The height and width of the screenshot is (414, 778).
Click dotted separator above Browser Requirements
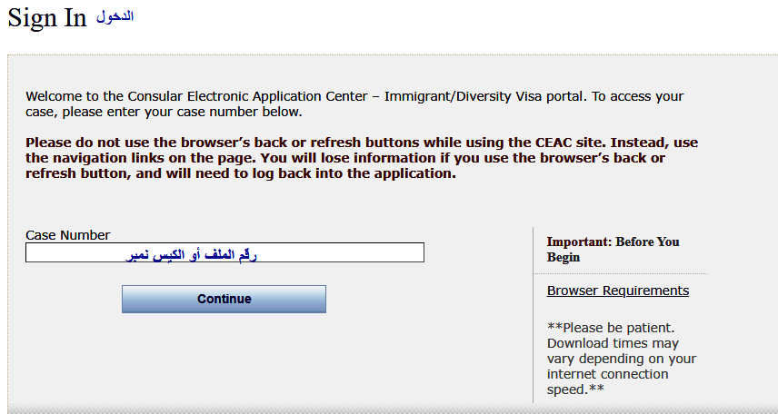pos(620,273)
